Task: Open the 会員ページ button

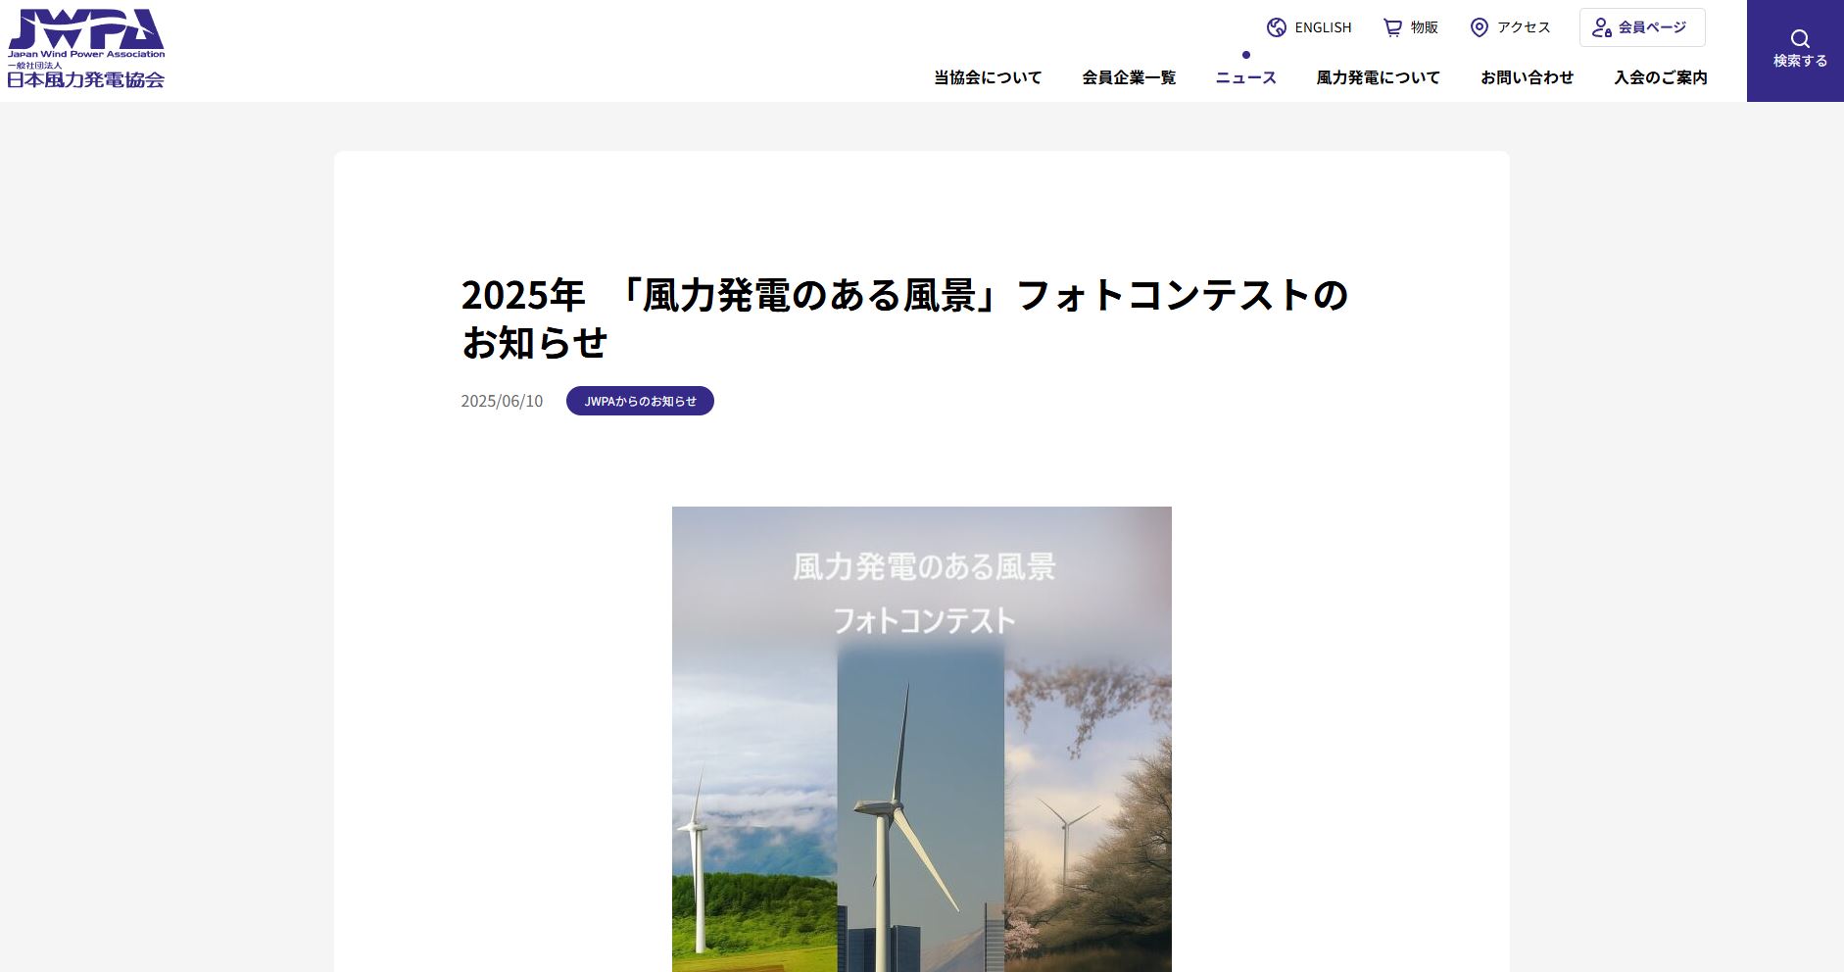Action: [x=1642, y=27]
